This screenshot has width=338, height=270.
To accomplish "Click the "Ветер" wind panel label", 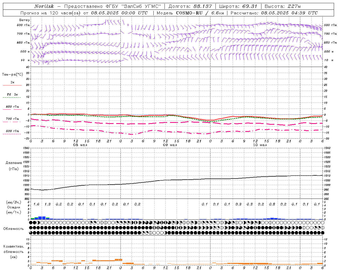I will [25, 20].
